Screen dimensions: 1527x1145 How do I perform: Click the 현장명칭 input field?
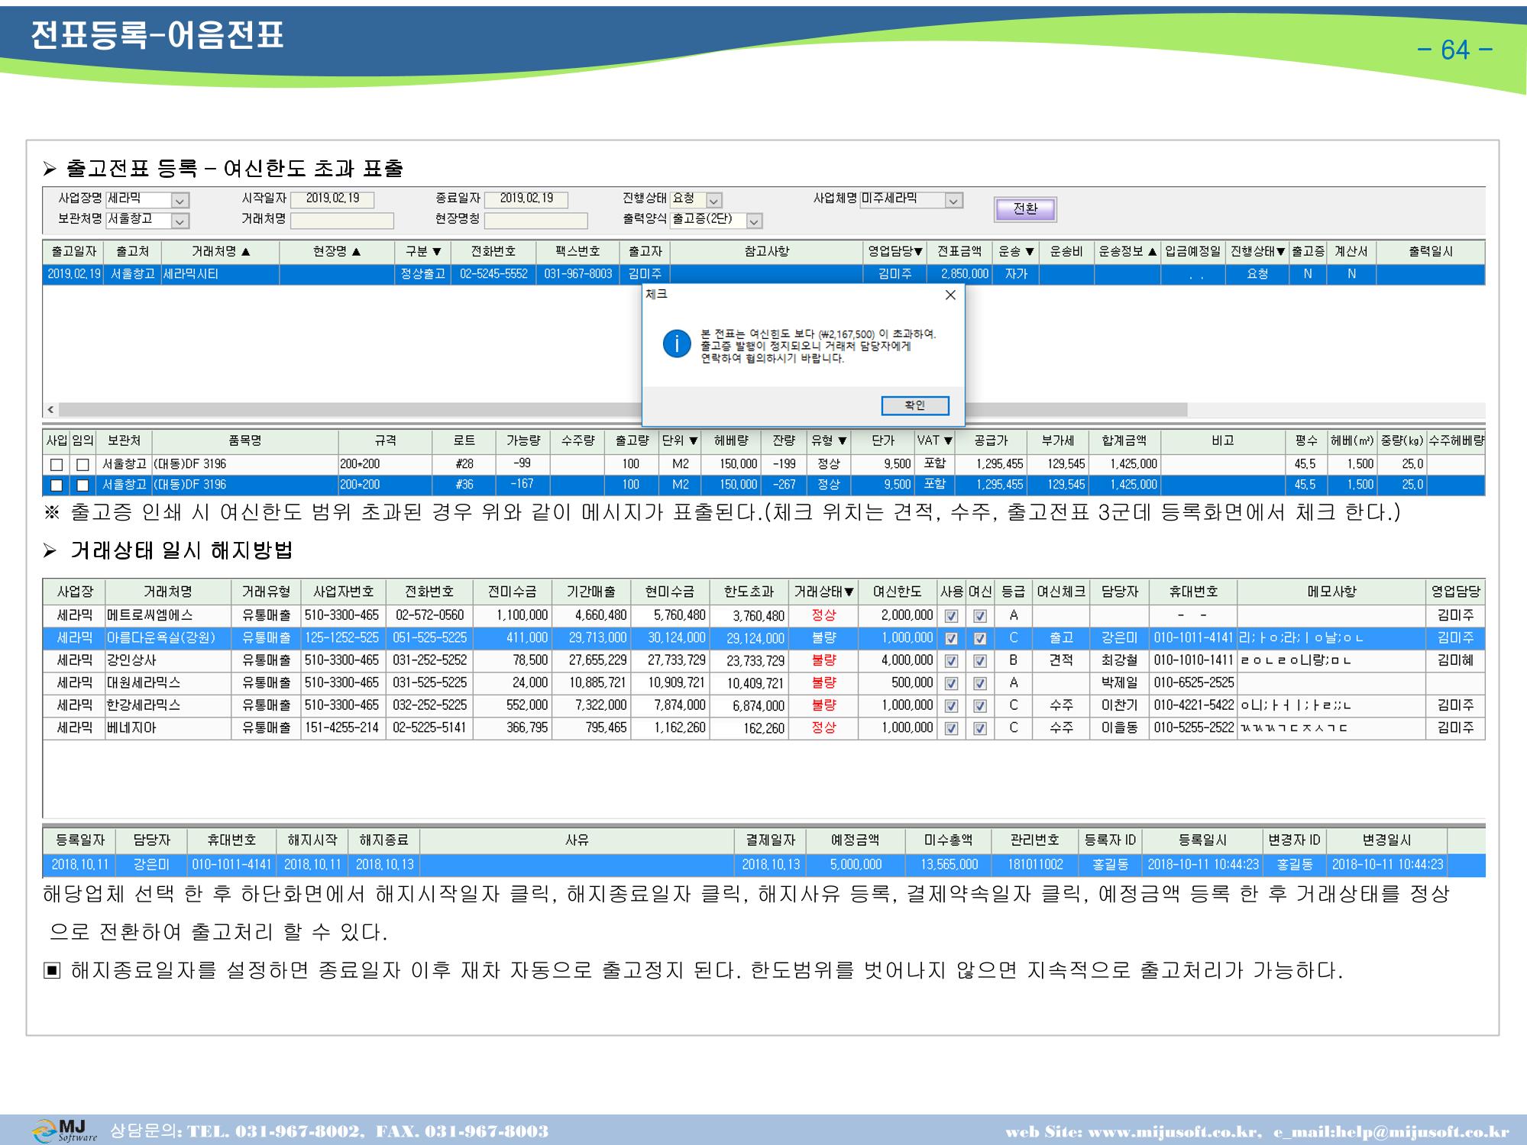tap(536, 221)
